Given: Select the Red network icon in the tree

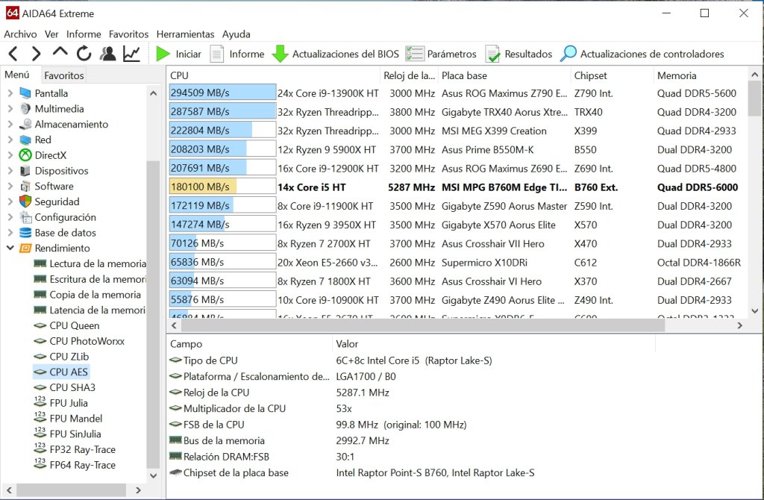Looking at the screenshot, I should point(25,140).
